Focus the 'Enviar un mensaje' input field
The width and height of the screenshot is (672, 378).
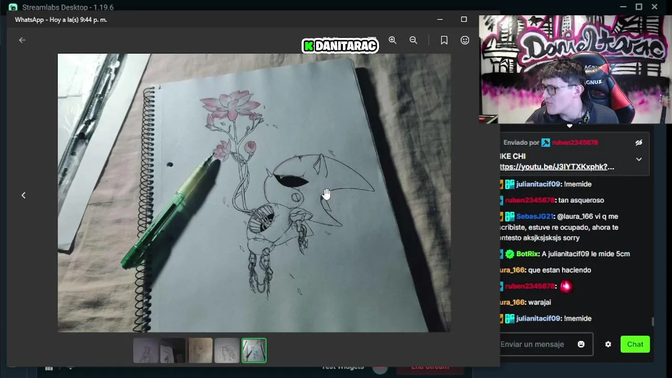(x=537, y=344)
